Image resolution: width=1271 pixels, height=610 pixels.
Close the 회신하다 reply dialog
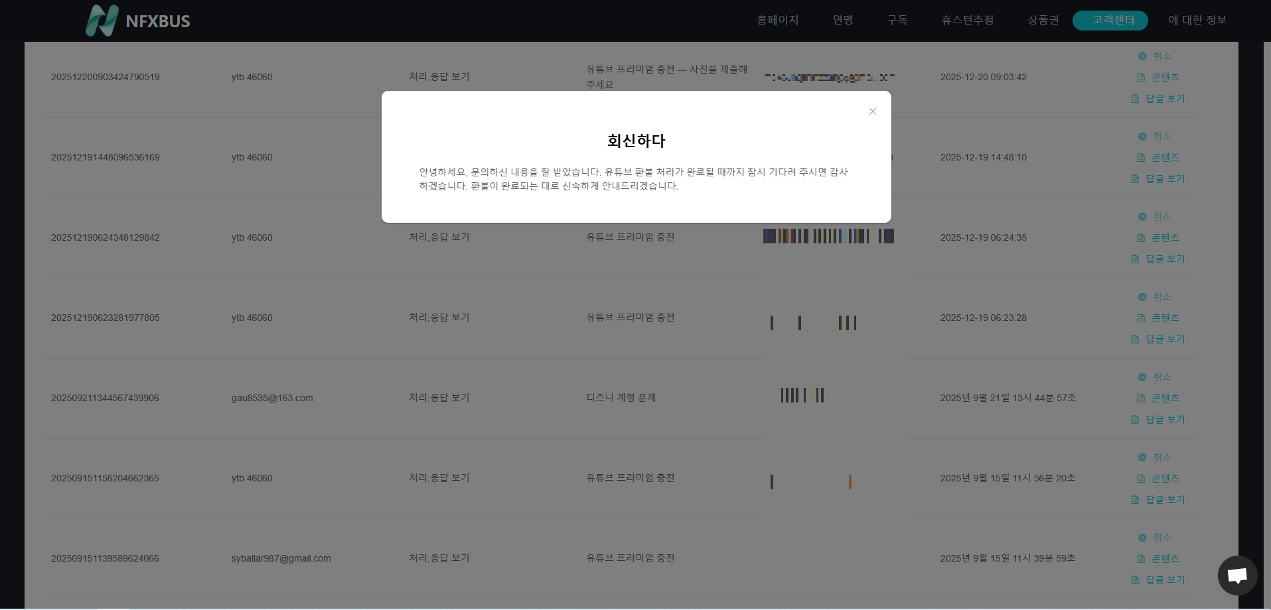coord(873,111)
